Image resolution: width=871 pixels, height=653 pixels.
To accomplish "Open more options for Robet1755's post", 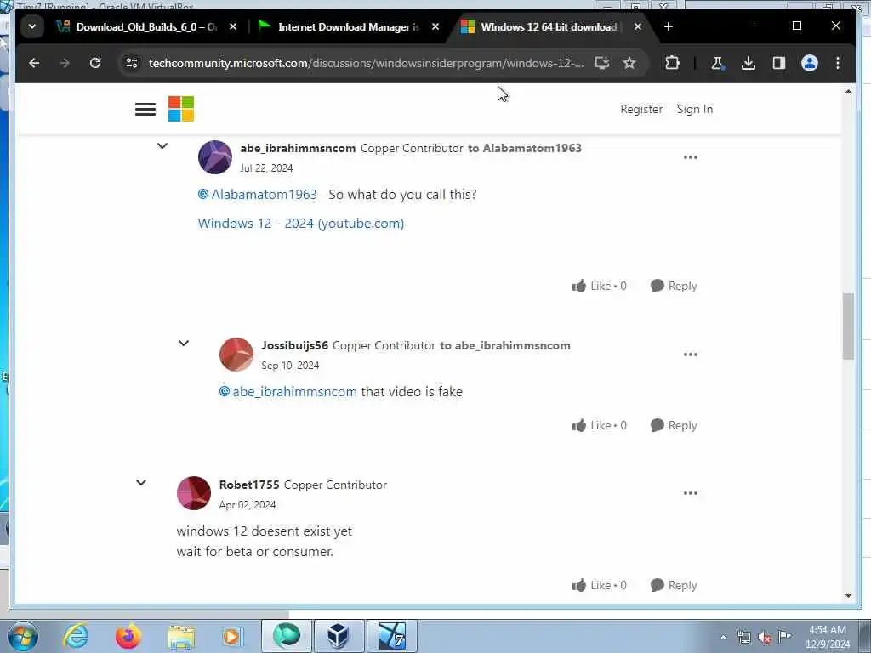I will tap(691, 493).
